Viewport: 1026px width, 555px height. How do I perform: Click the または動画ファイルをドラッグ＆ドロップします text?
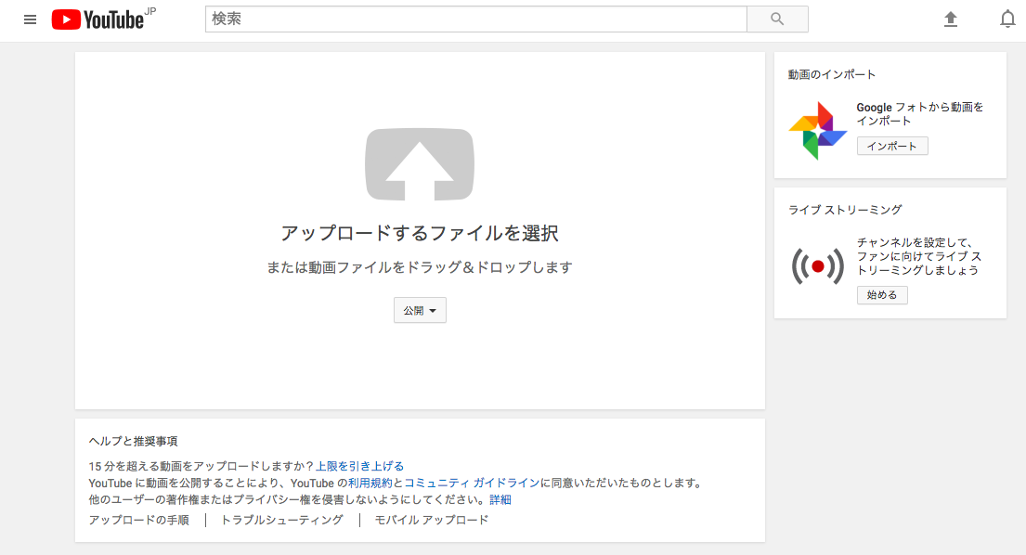(x=420, y=267)
